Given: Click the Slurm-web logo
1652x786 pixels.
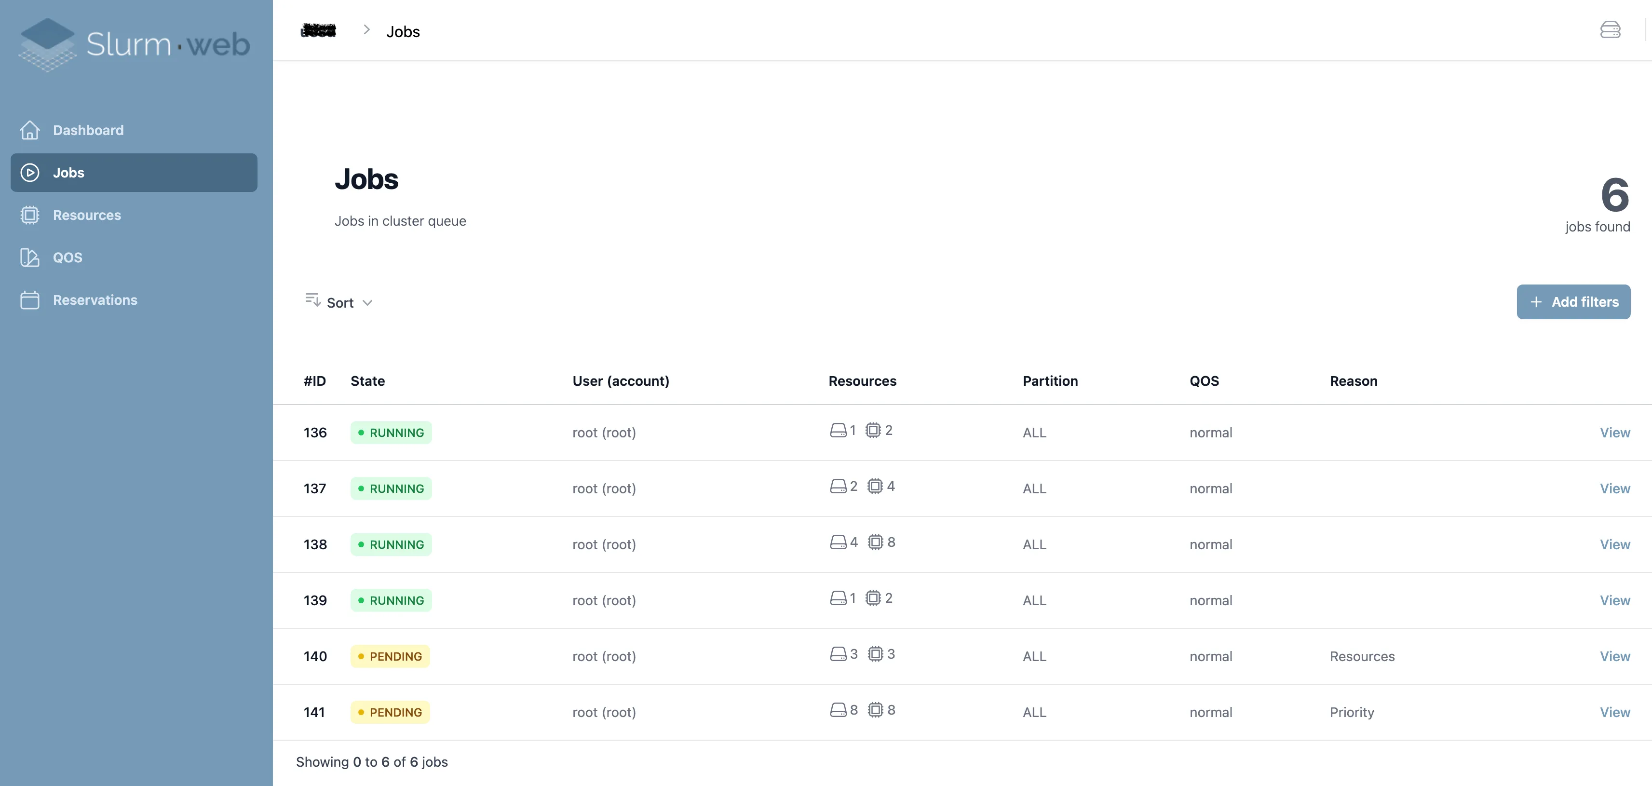Looking at the screenshot, I should pyautogui.click(x=135, y=44).
